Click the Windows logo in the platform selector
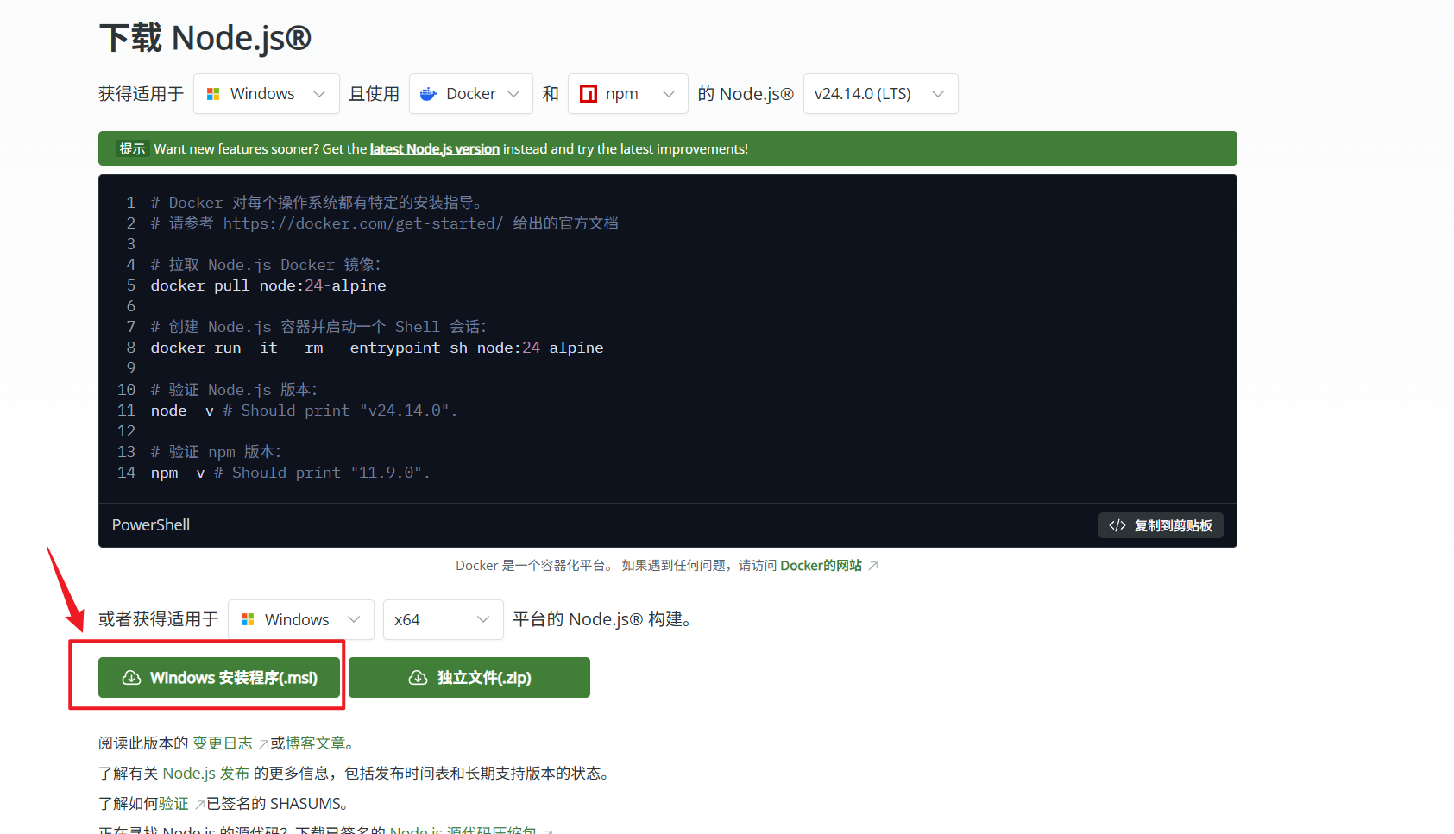This screenshot has height=834, width=1454. click(248, 619)
